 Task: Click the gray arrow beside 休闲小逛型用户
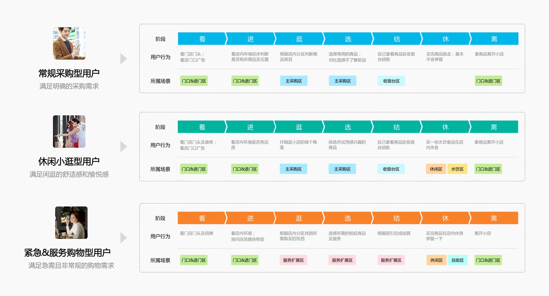[x=124, y=147]
